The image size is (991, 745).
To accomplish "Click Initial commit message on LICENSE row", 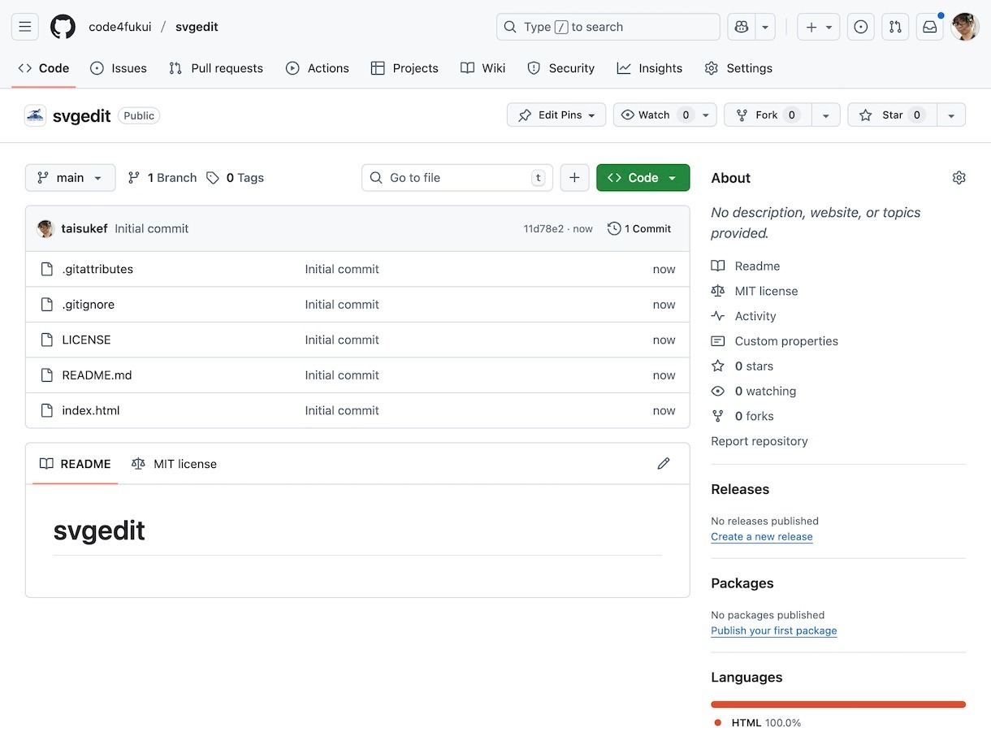I will 342,340.
